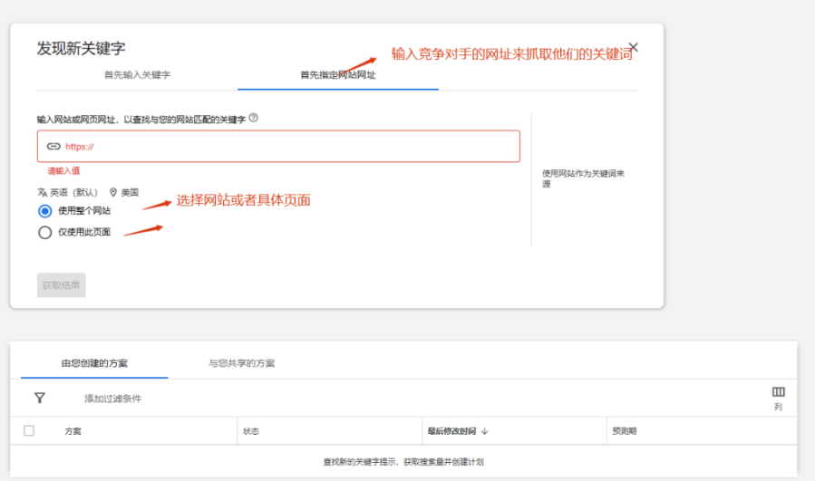The width and height of the screenshot is (815, 481).
Task: Select the 仅使用此页面 radio button
Action: (45, 232)
